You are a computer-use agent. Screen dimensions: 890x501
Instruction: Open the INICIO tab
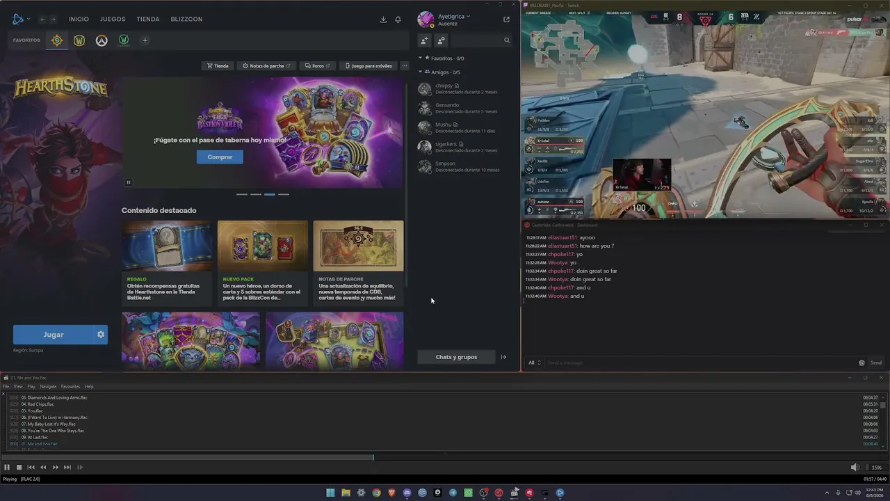coord(79,19)
